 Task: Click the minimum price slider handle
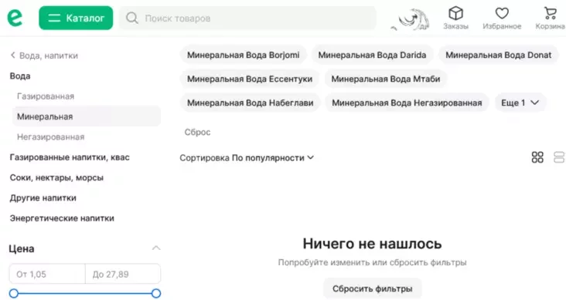(x=14, y=294)
